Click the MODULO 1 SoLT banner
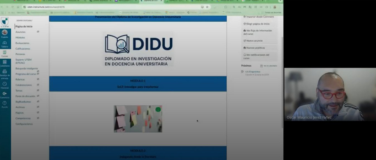376x160 pixels. 138,84
